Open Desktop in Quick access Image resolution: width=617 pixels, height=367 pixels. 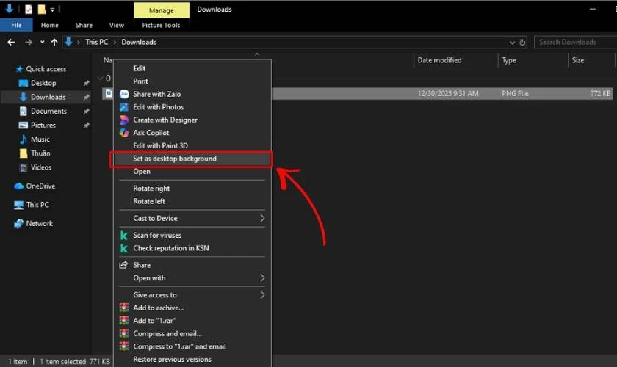43,84
